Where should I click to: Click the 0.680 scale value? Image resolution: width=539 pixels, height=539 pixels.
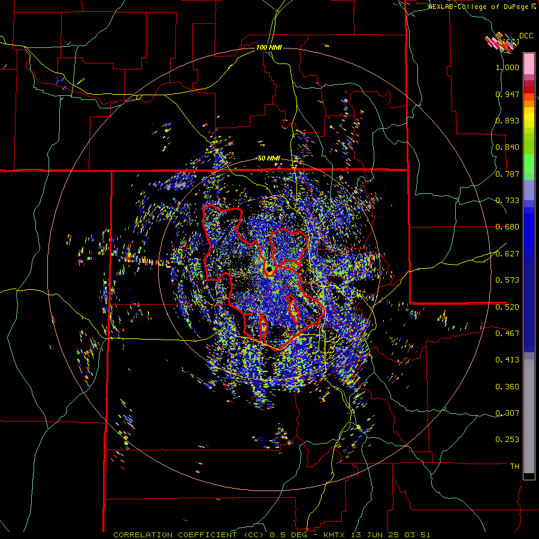click(507, 227)
